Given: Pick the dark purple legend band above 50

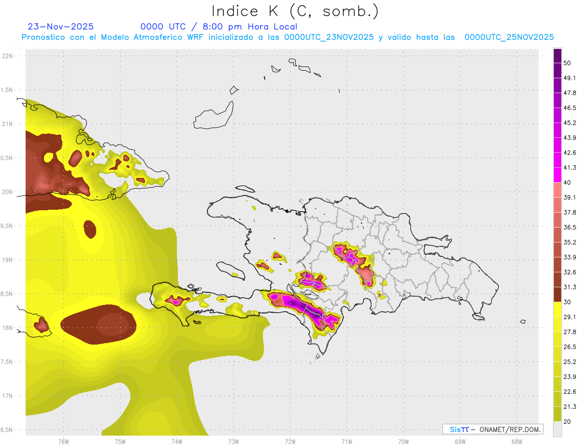Looking at the screenshot, I should click(557, 56).
